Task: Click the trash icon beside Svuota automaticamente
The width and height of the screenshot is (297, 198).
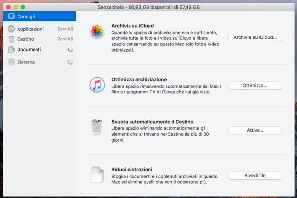Action: [97, 126]
